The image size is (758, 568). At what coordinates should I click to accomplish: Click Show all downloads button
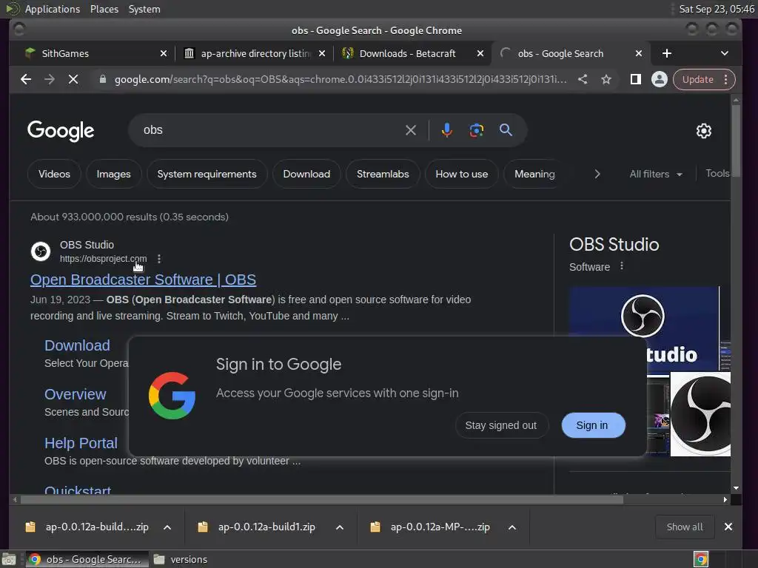685,527
